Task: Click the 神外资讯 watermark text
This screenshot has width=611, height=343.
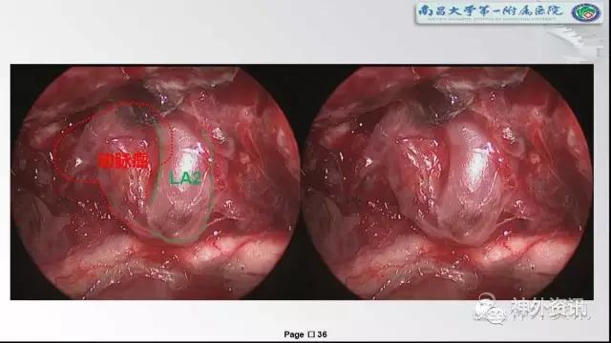Action: tap(550, 310)
